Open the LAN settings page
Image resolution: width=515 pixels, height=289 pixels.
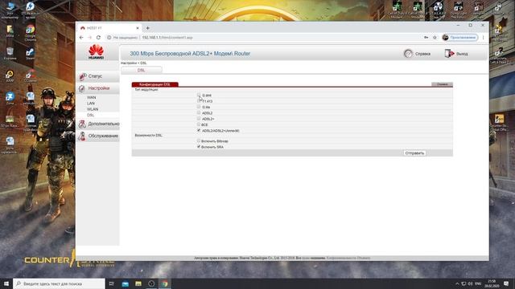(91, 104)
